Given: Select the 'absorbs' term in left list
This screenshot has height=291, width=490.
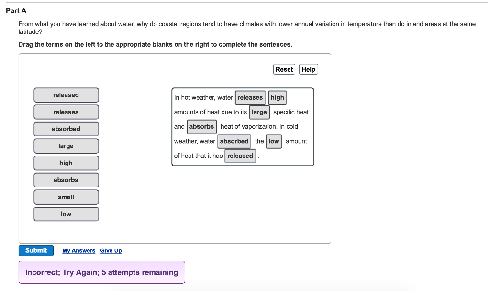Looking at the screenshot, I should click(x=66, y=180).
